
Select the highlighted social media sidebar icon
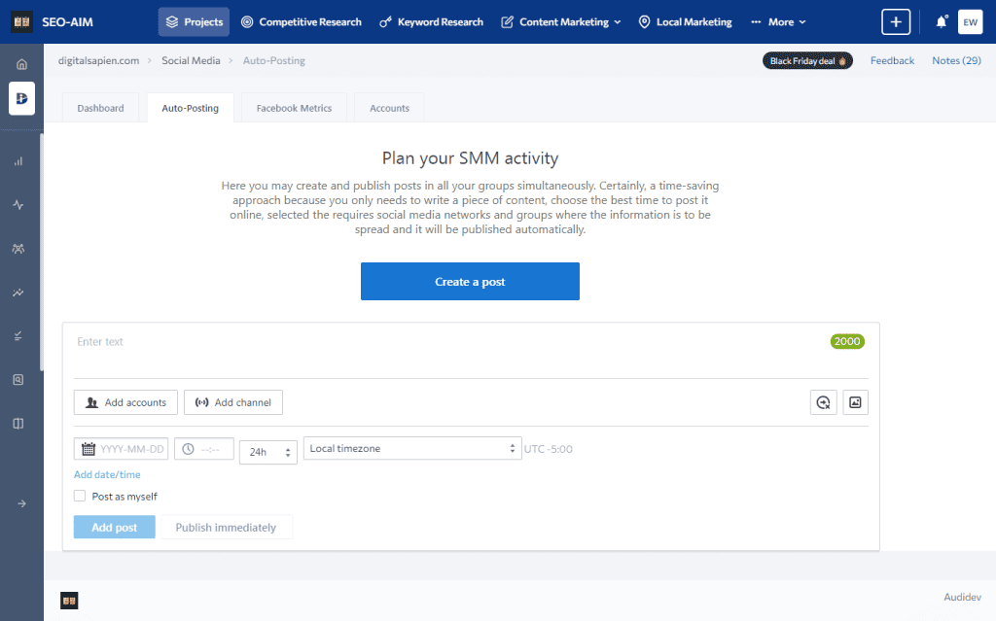pos(21,98)
